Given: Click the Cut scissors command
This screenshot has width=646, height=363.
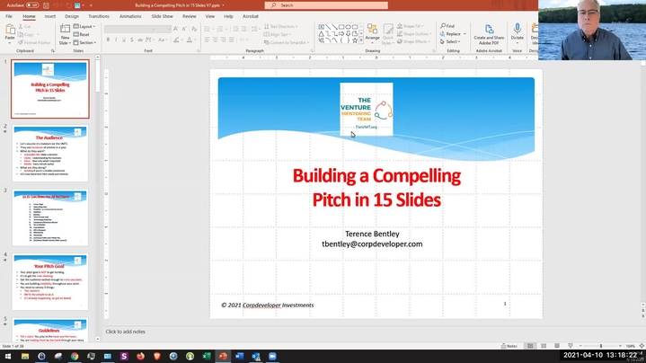Looking at the screenshot, I should 24,26.
